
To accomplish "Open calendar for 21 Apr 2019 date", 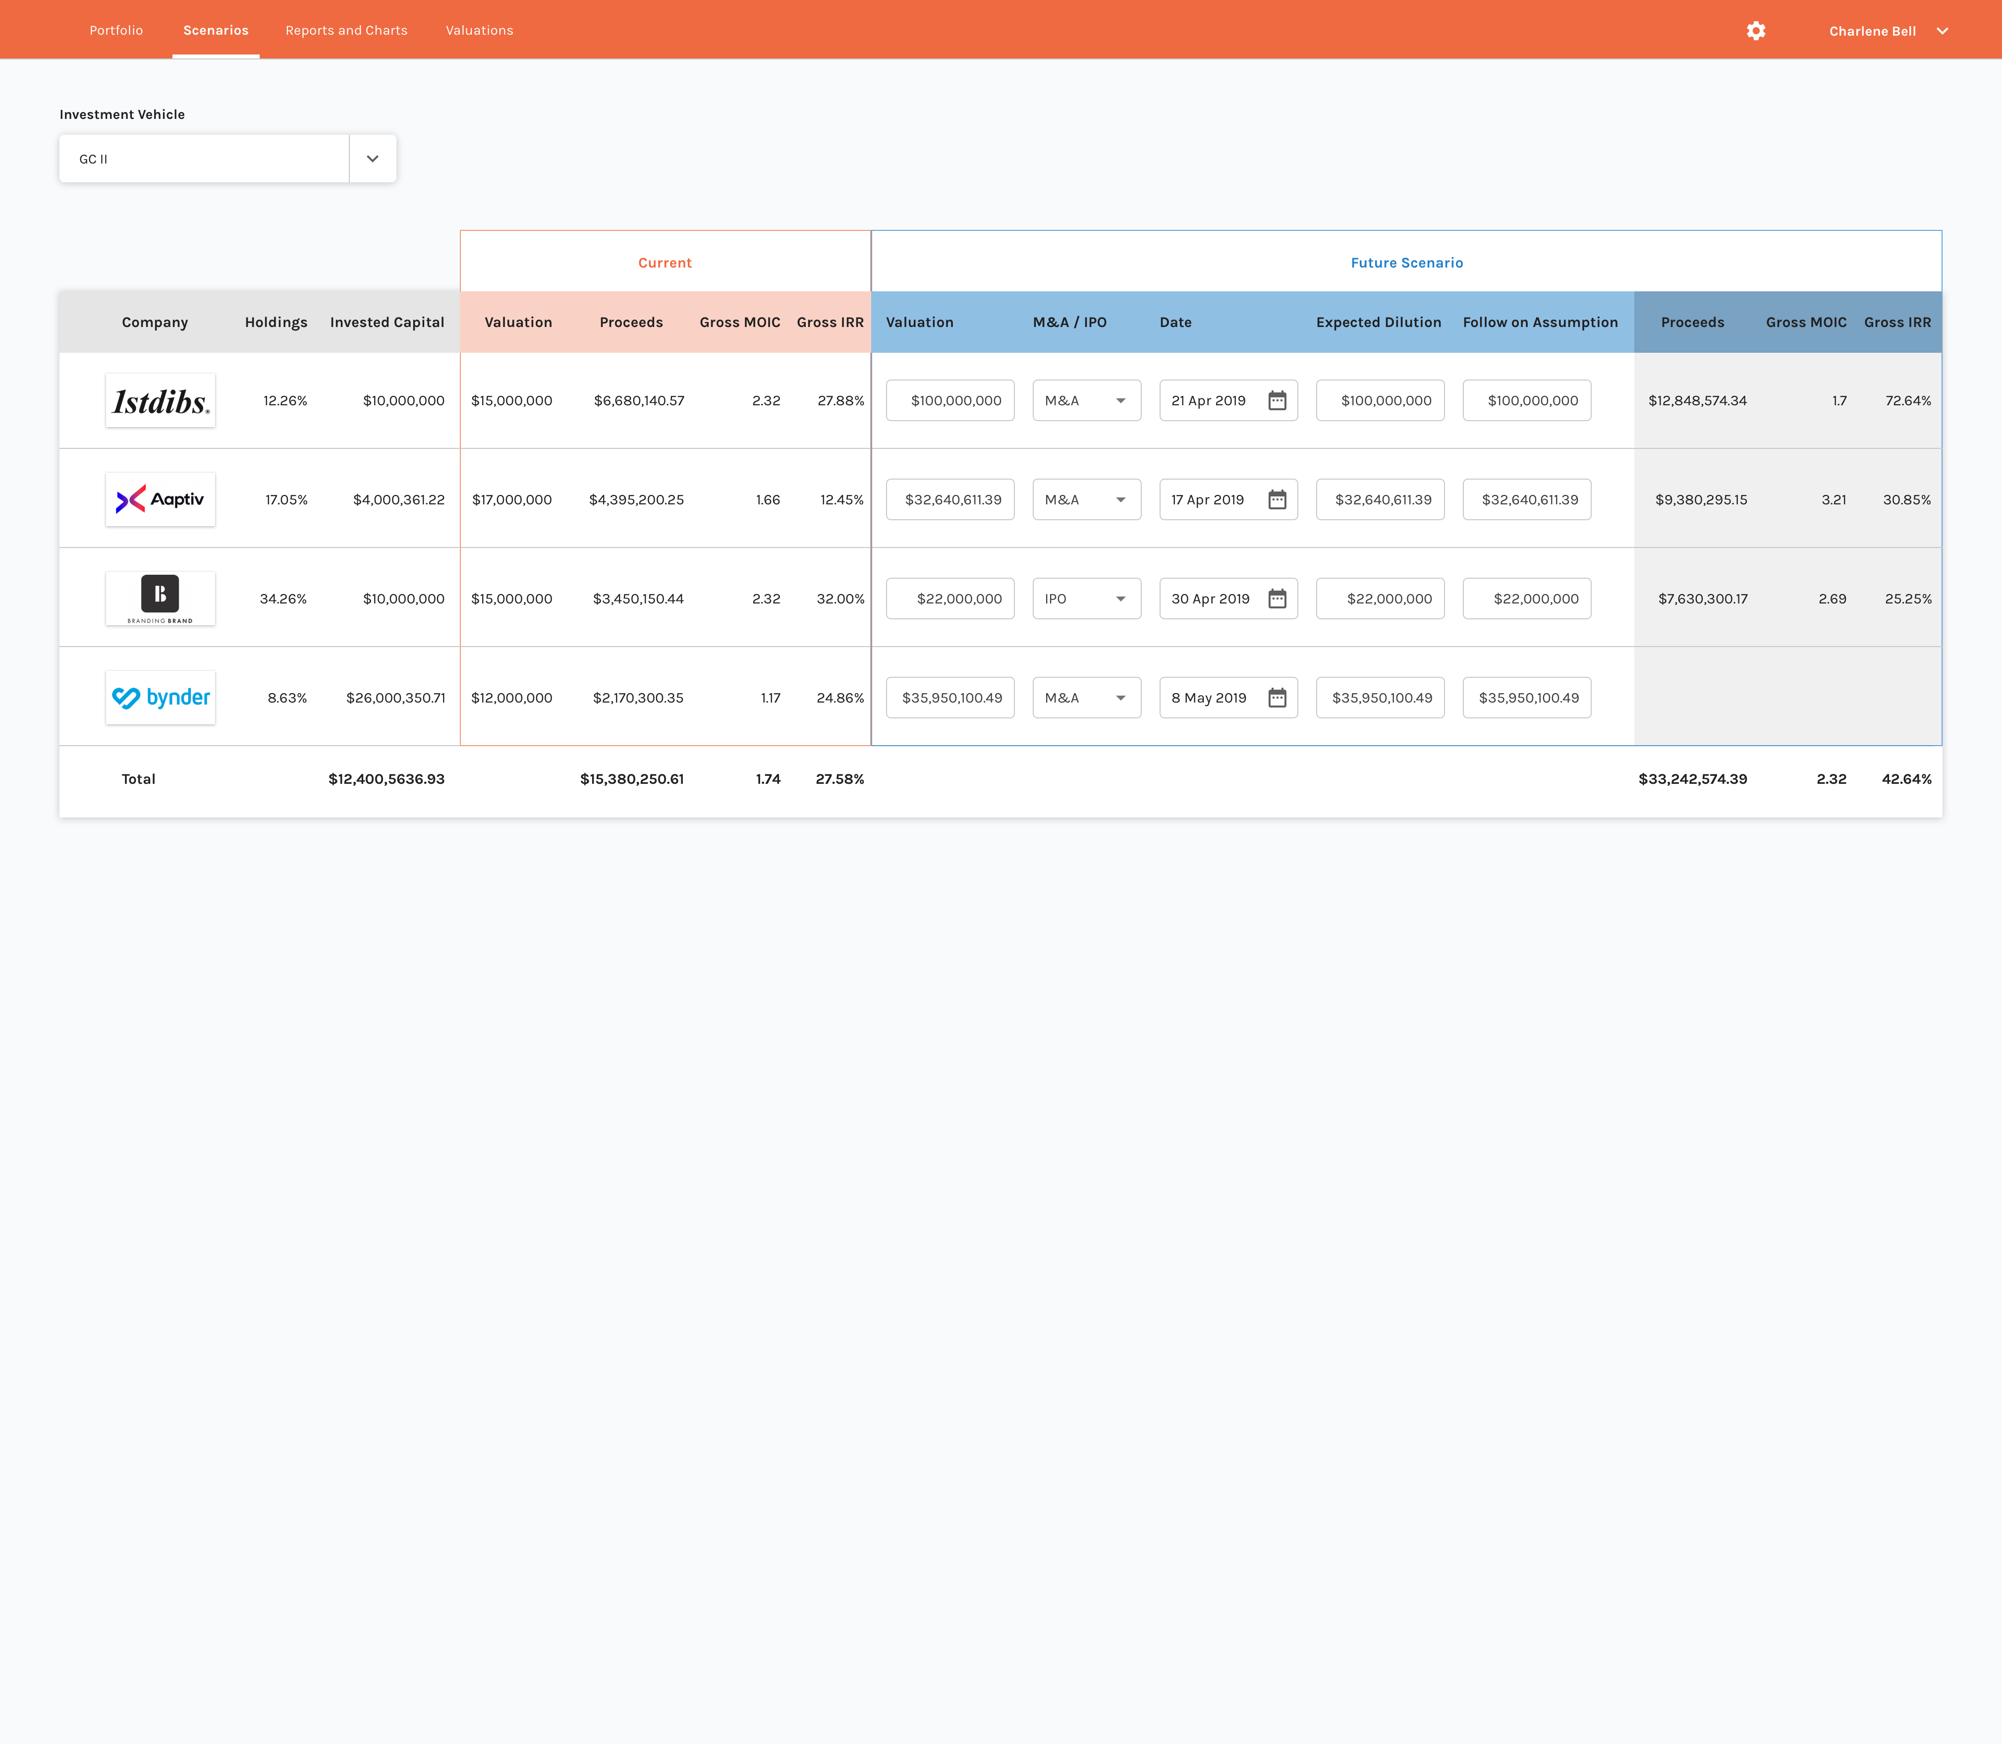I will [x=1277, y=401].
